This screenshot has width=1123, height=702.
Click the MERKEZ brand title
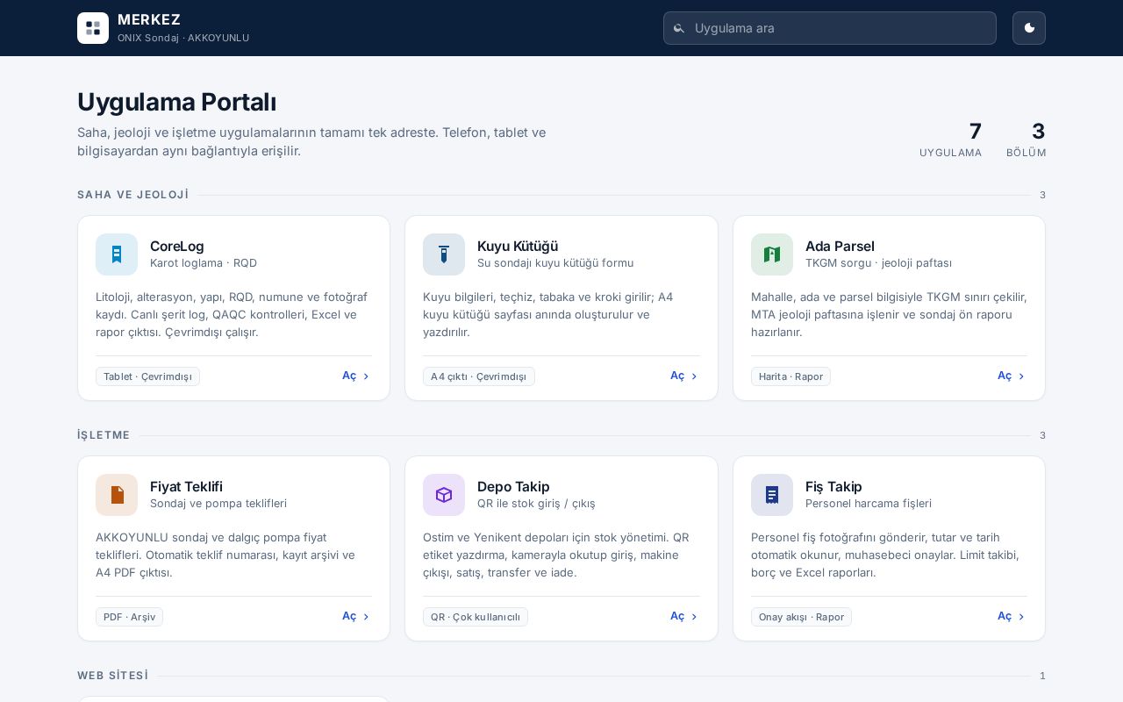[149, 19]
